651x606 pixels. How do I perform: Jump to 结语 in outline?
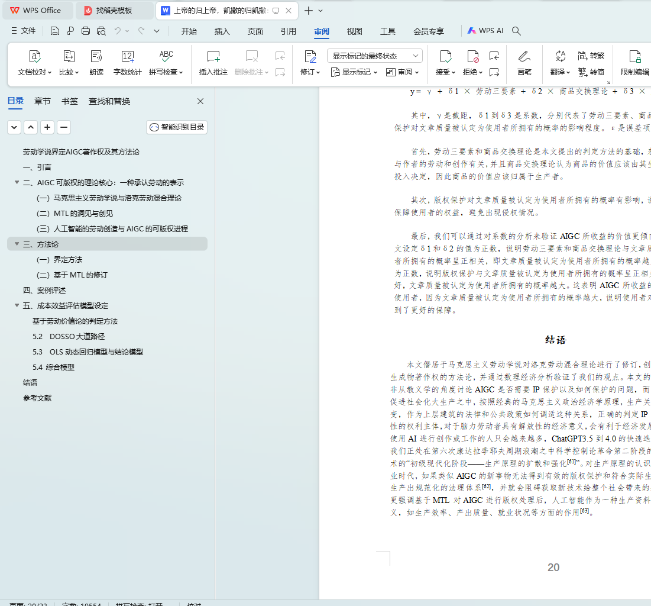click(30, 382)
